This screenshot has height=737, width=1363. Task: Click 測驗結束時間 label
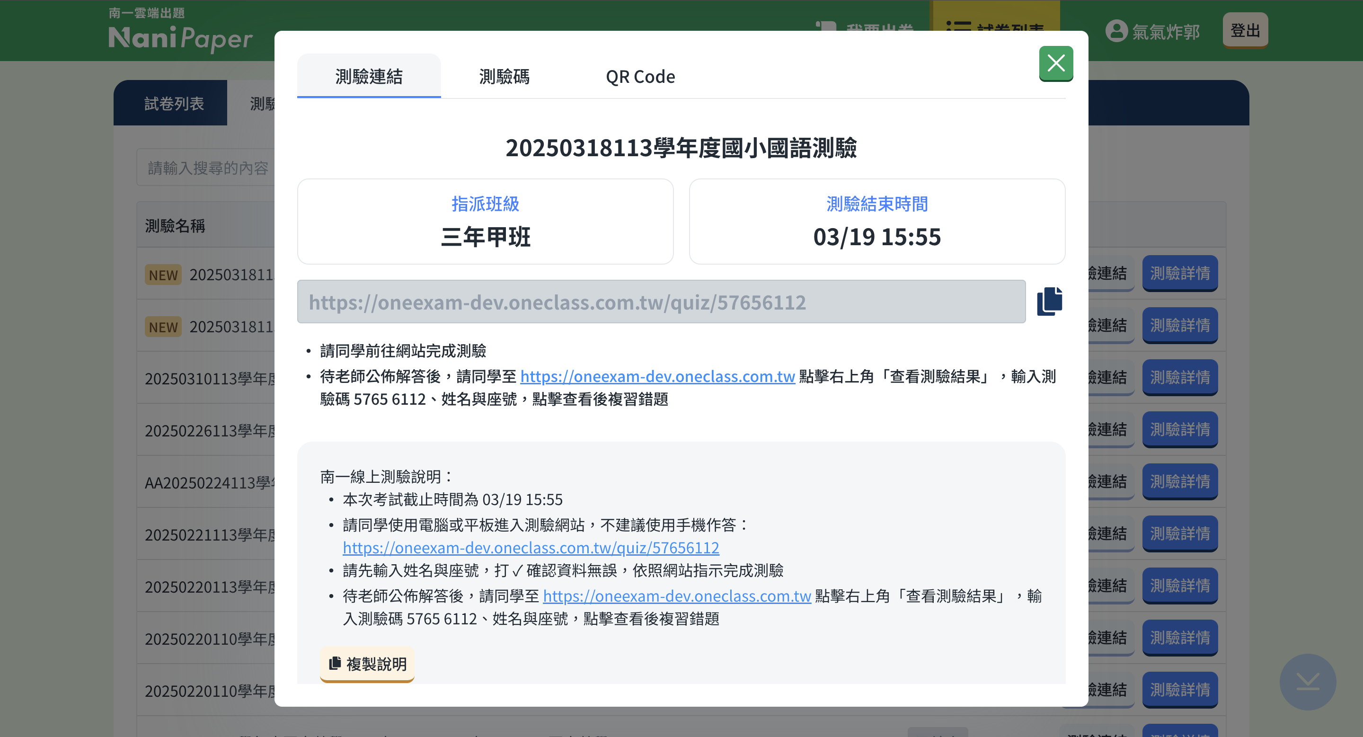(x=877, y=204)
